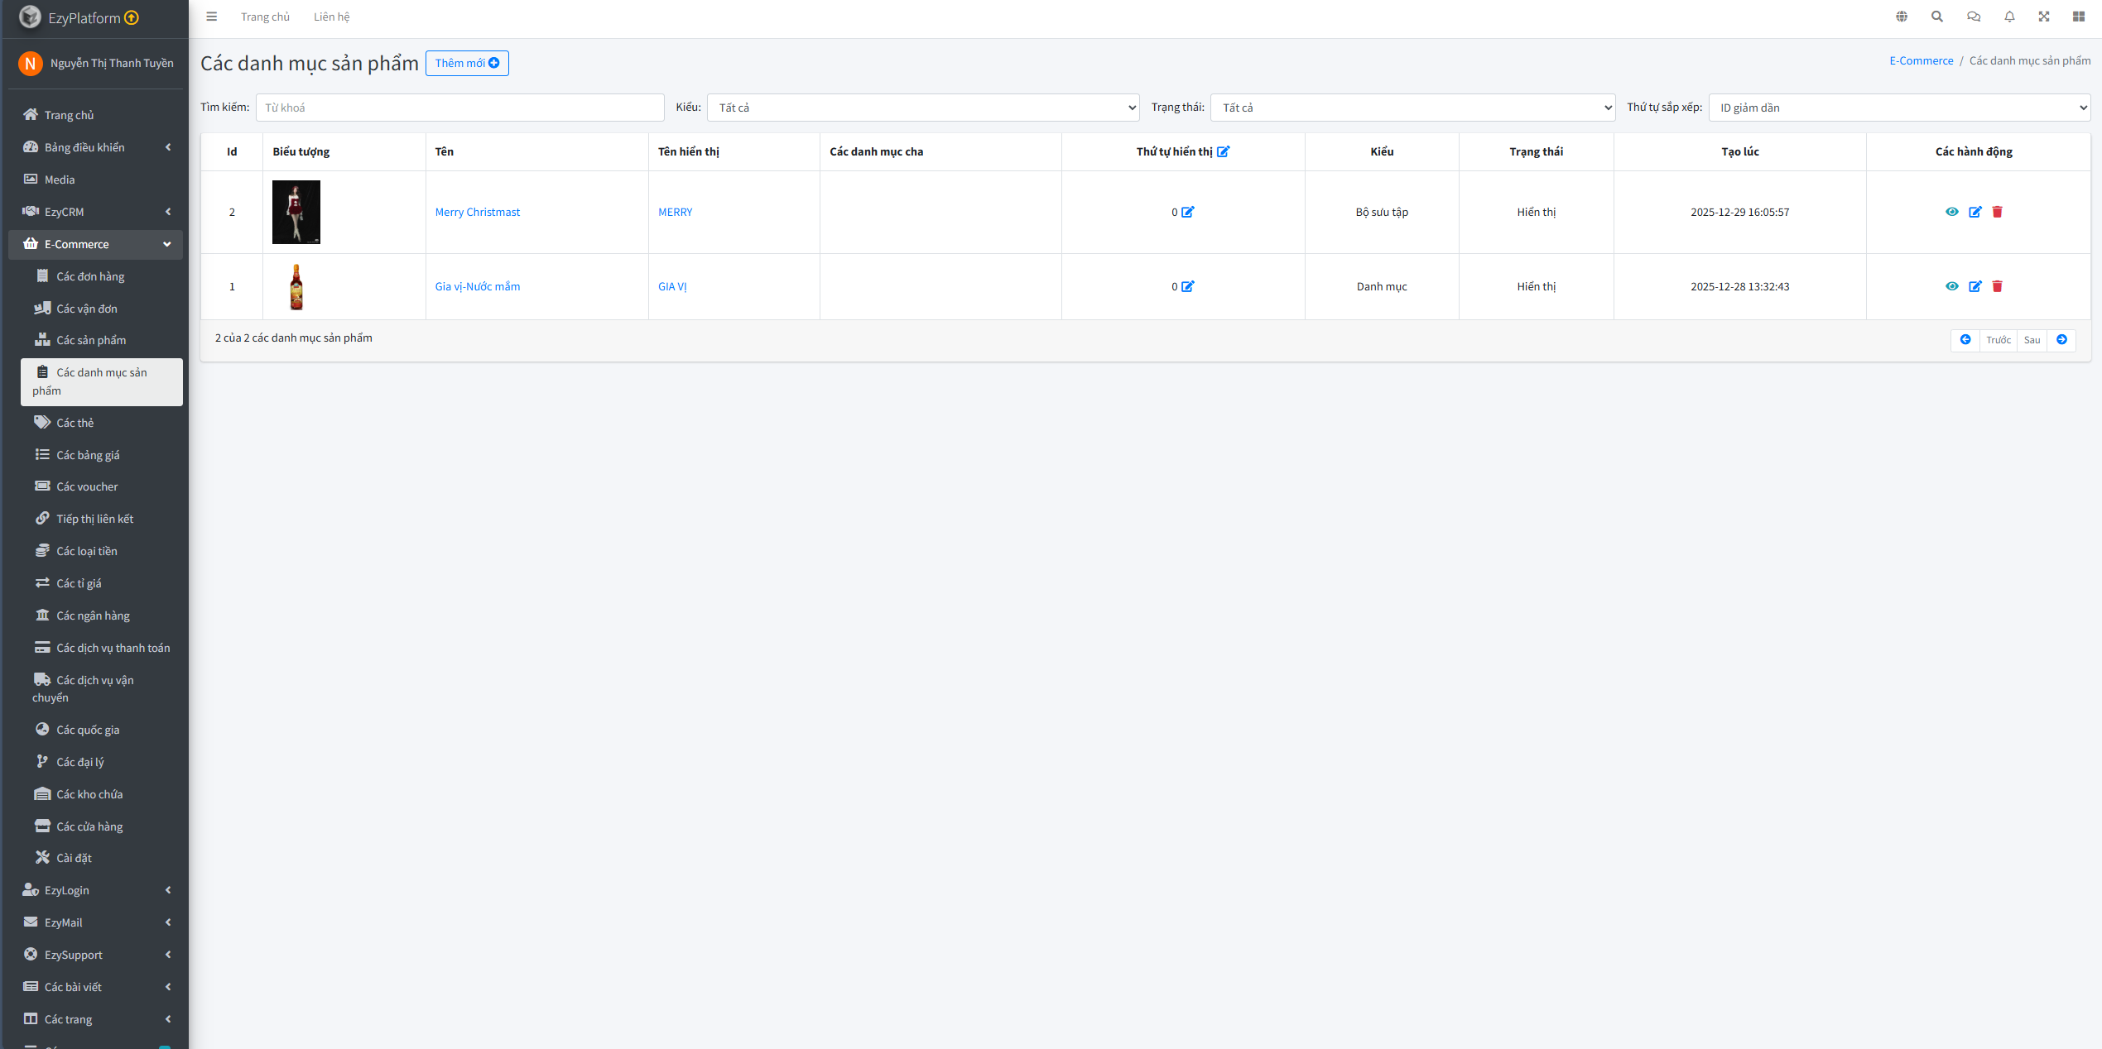Edit display order of Merry Christmast
Image resolution: width=2102 pixels, height=1049 pixels.
(1188, 212)
